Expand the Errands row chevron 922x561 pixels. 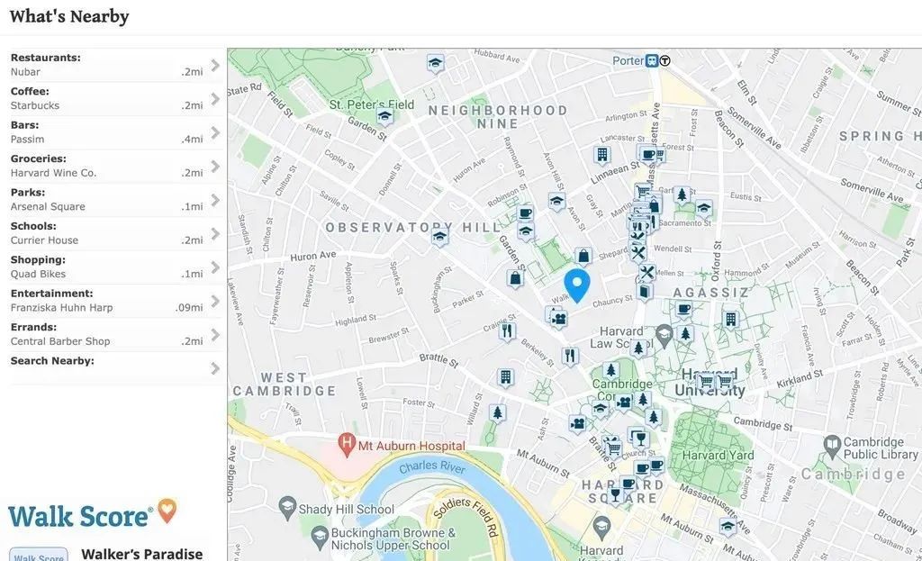click(x=215, y=335)
